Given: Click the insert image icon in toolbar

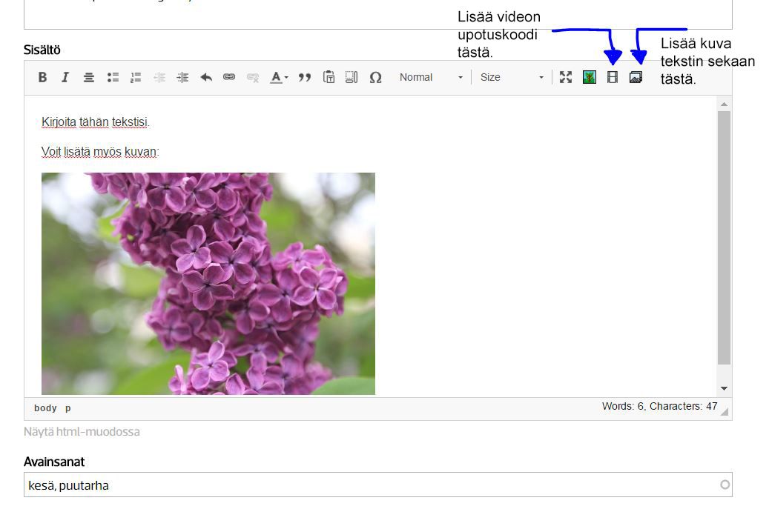Looking at the screenshot, I should pyautogui.click(x=636, y=77).
